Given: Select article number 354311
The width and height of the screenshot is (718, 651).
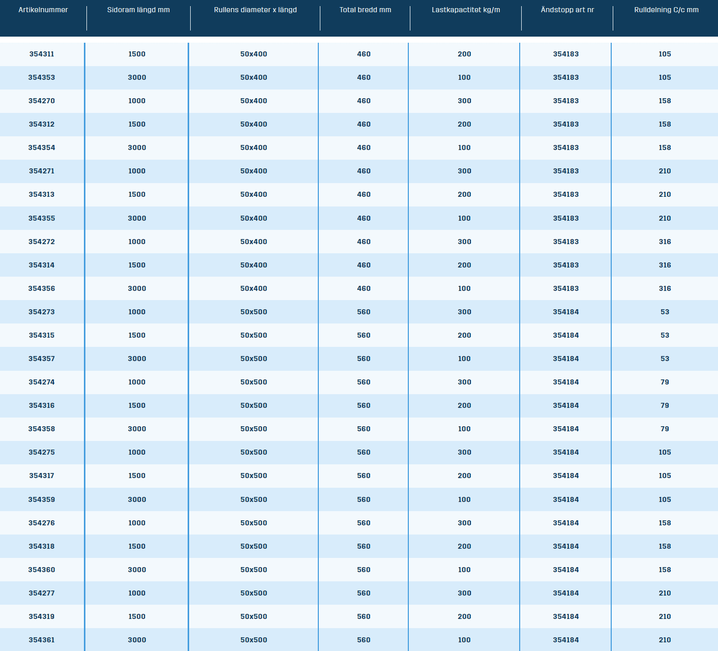Looking at the screenshot, I should [42, 54].
